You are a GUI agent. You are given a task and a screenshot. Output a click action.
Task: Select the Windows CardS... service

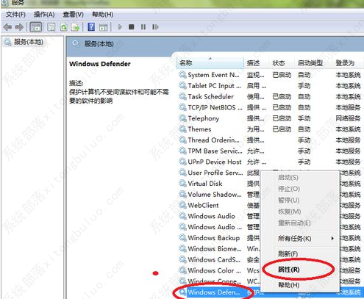tap(214, 259)
